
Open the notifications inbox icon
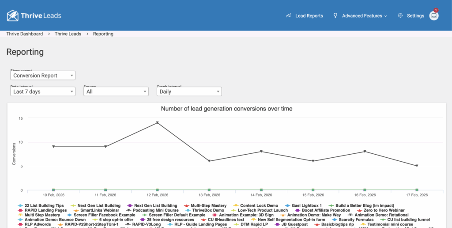pos(434,16)
